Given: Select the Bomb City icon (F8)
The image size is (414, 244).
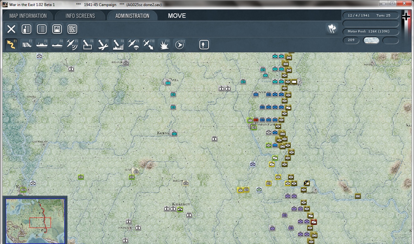Looking at the screenshot, I should [x=118, y=44].
